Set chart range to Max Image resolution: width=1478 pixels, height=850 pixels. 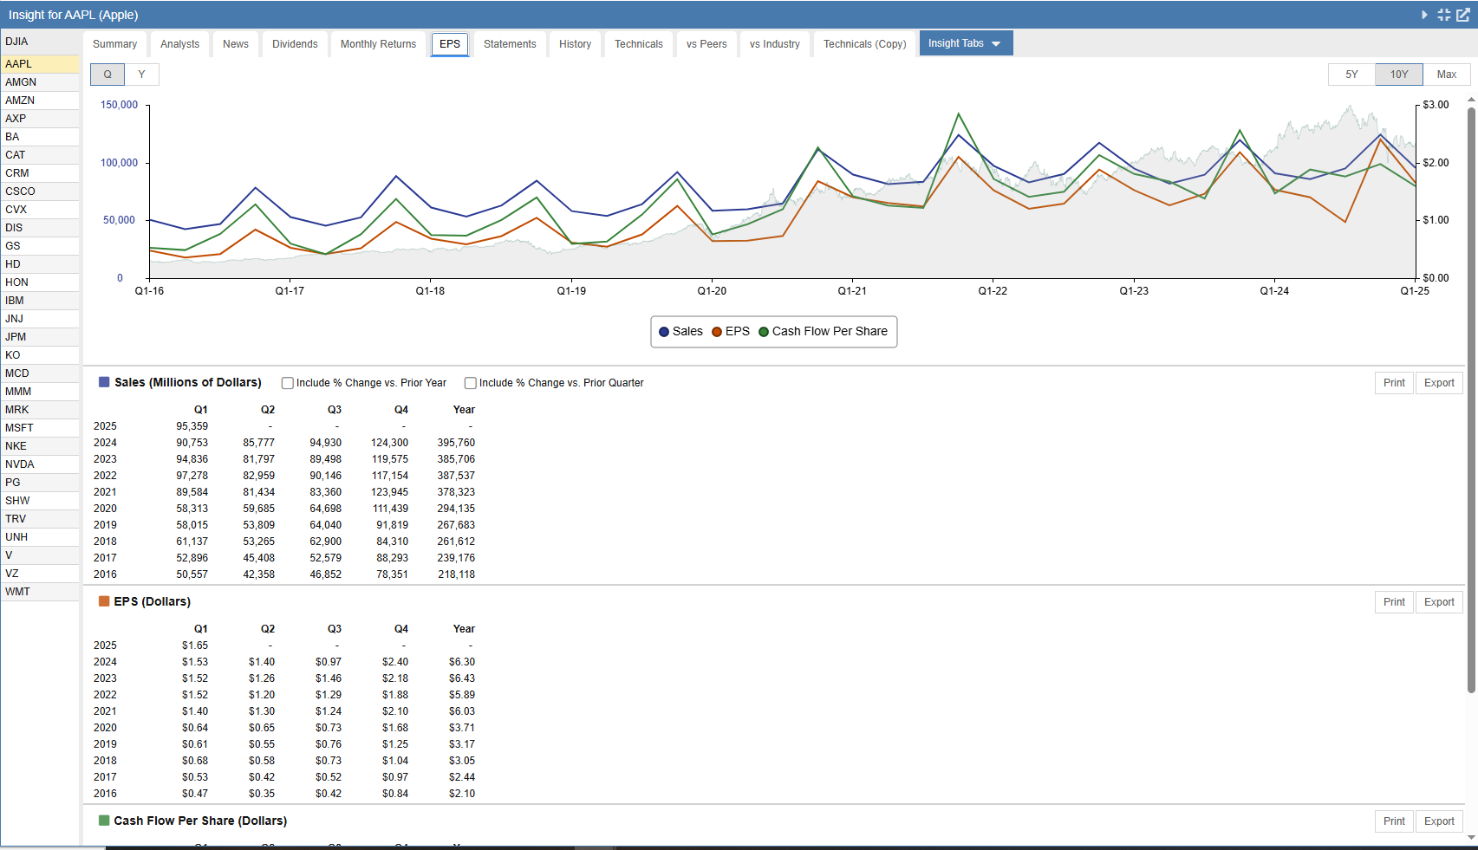click(x=1447, y=75)
